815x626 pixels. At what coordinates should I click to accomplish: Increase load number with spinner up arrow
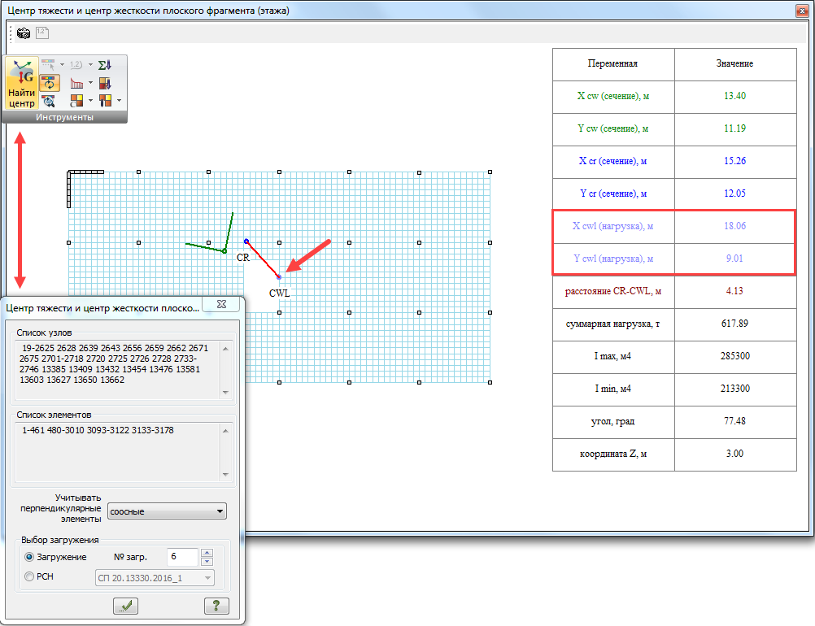(207, 553)
